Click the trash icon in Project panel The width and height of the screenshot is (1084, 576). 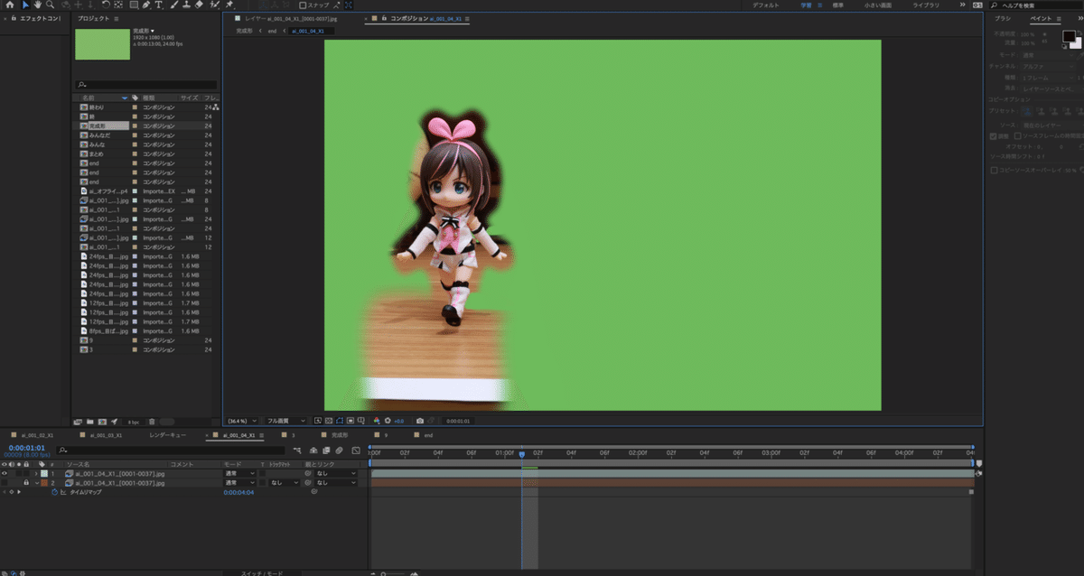[152, 422]
